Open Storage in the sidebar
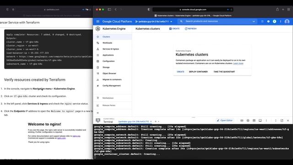This screenshot has height=165, width=293. pos(113,67)
